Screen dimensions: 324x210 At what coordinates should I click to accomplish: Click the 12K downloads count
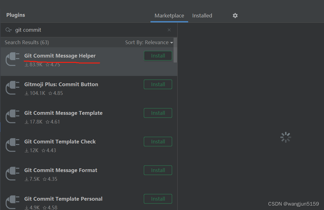point(31,150)
